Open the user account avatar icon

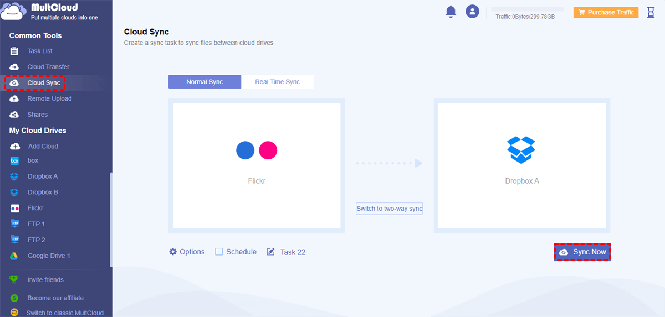coord(472,12)
